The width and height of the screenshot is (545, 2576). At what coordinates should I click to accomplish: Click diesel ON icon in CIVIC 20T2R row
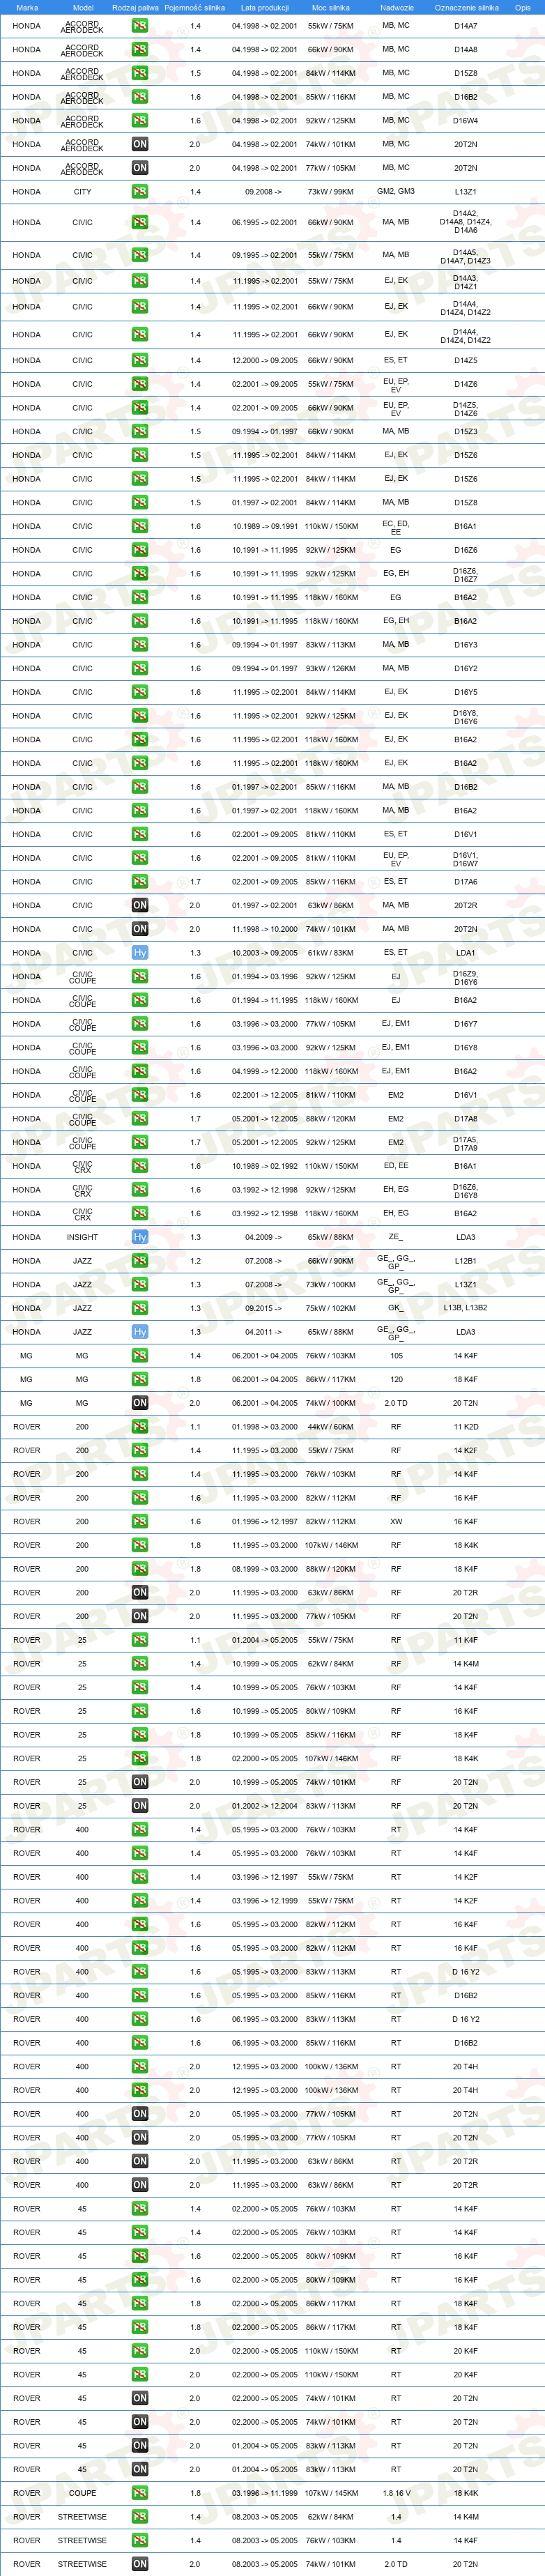[140, 905]
